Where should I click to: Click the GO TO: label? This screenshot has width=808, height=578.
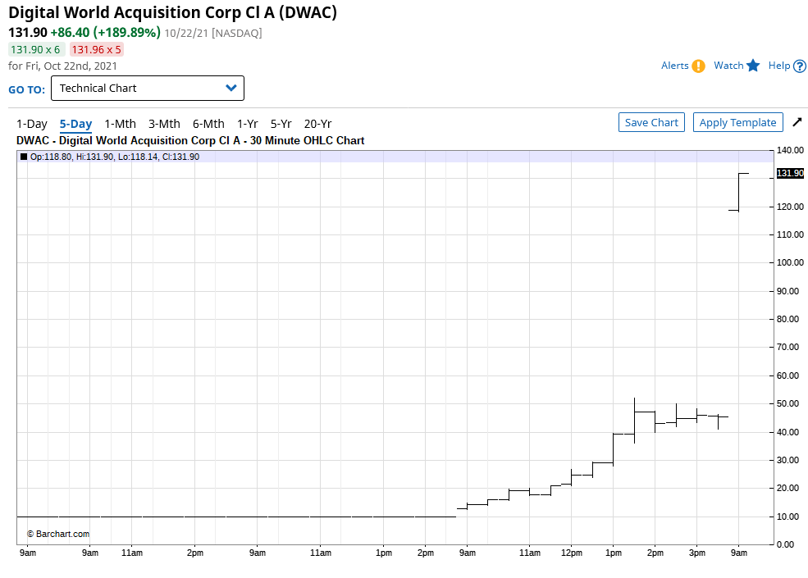(27, 89)
